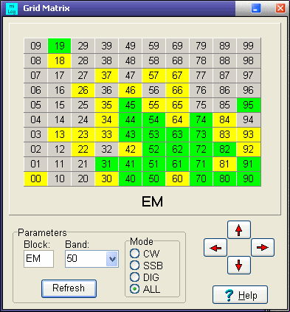Click green grid cell 31
Screen dimensions: 290x312
pyautogui.click(x=106, y=164)
